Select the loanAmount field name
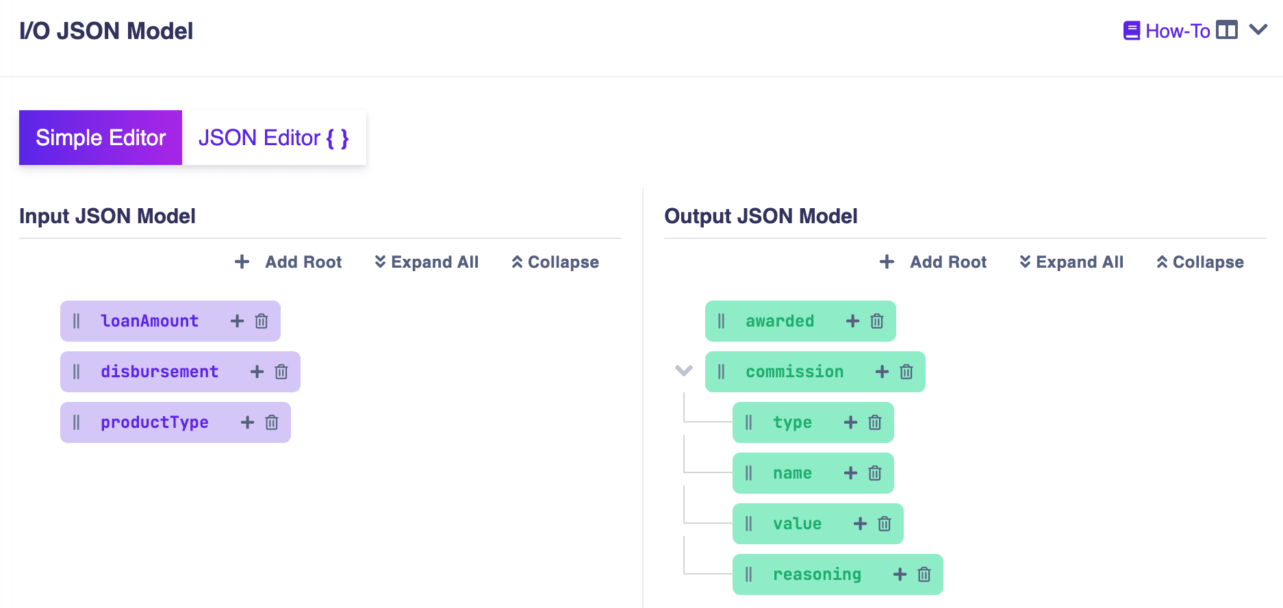The image size is (1283, 608). pyautogui.click(x=150, y=321)
